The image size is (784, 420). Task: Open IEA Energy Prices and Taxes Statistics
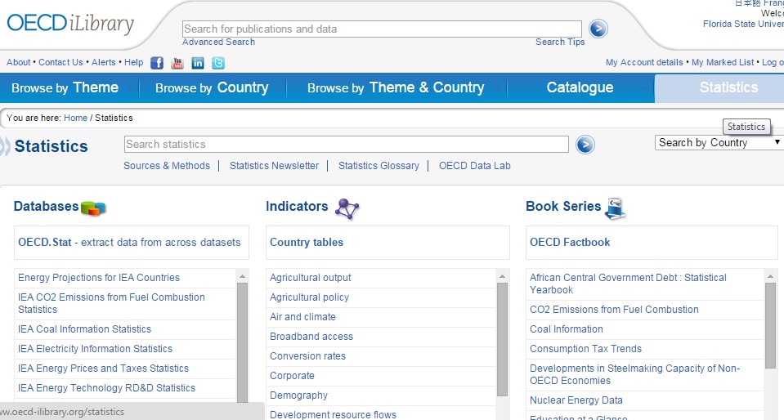[x=104, y=369]
